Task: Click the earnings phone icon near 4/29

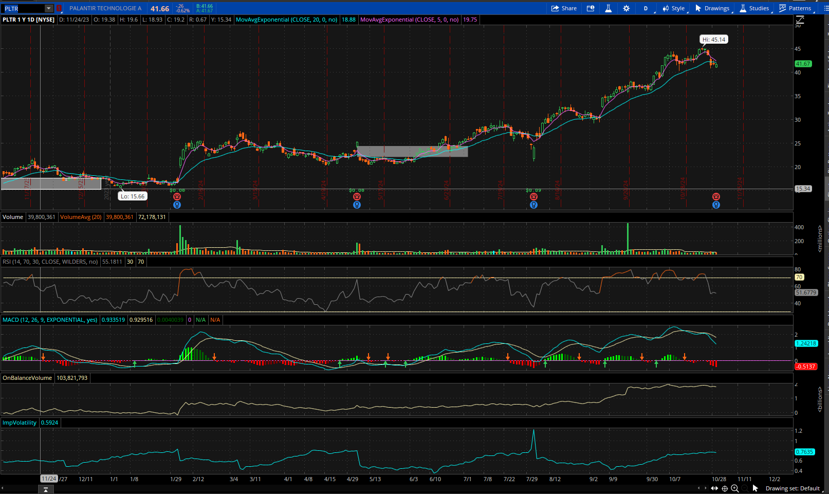Action: tap(357, 196)
